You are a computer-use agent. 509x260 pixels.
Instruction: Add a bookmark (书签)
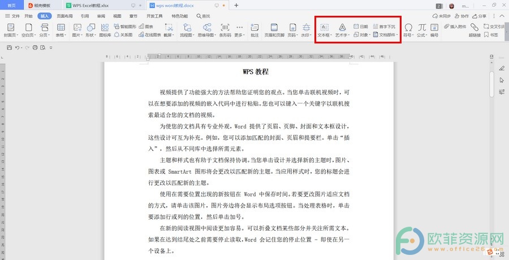click(x=491, y=34)
